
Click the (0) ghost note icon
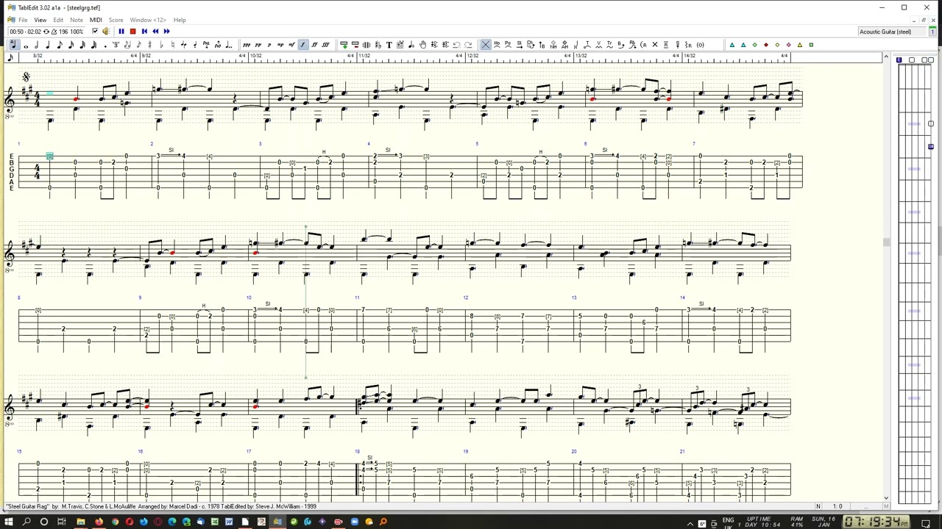click(x=700, y=45)
